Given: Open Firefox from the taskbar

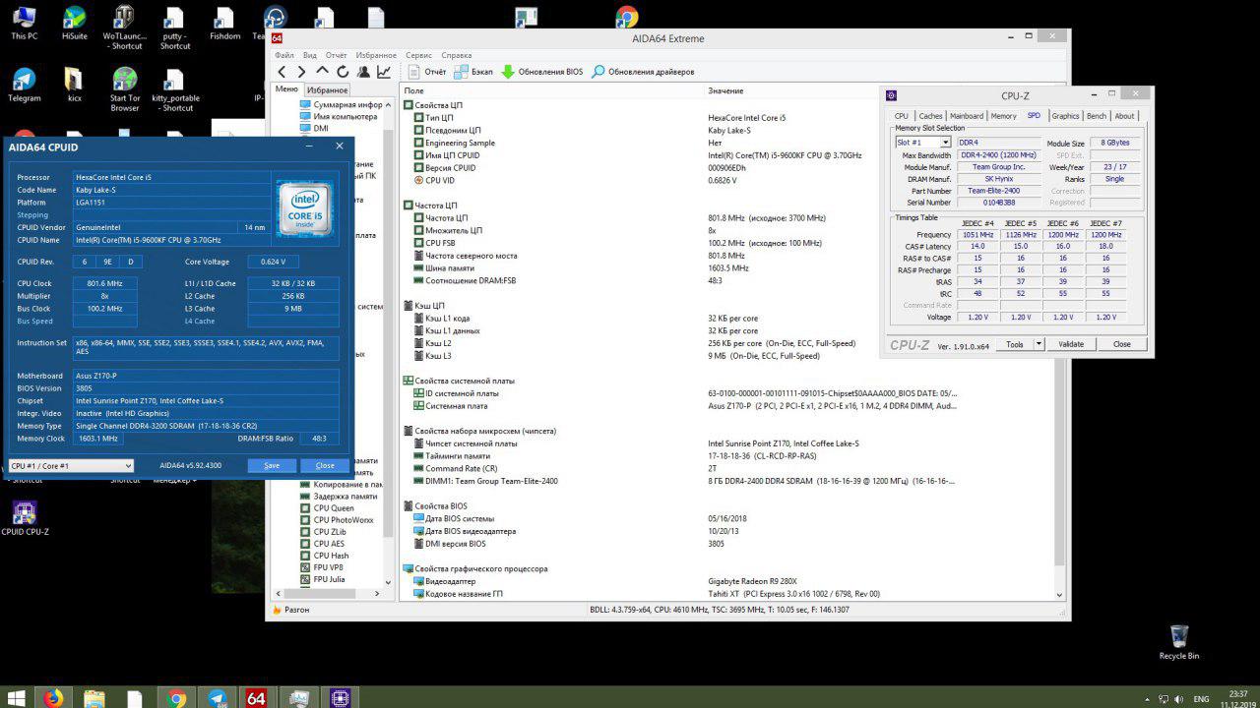Looking at the screenshot, I should [x=53, y=698].
